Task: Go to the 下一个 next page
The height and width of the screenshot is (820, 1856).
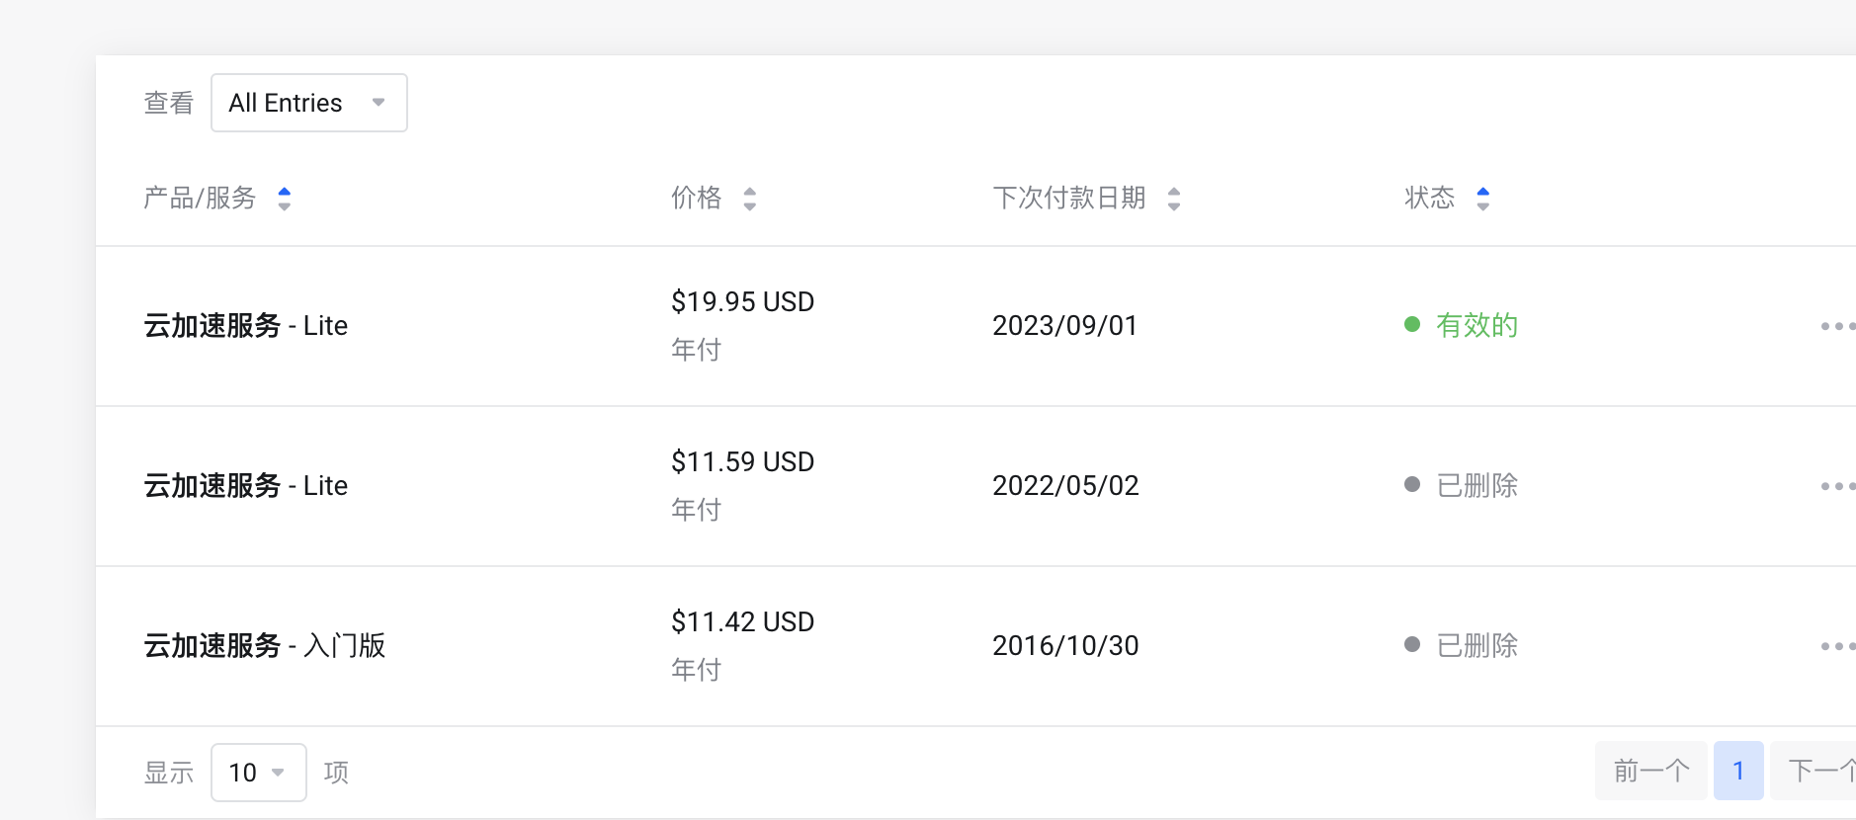Action: (x=1820, y=771)
